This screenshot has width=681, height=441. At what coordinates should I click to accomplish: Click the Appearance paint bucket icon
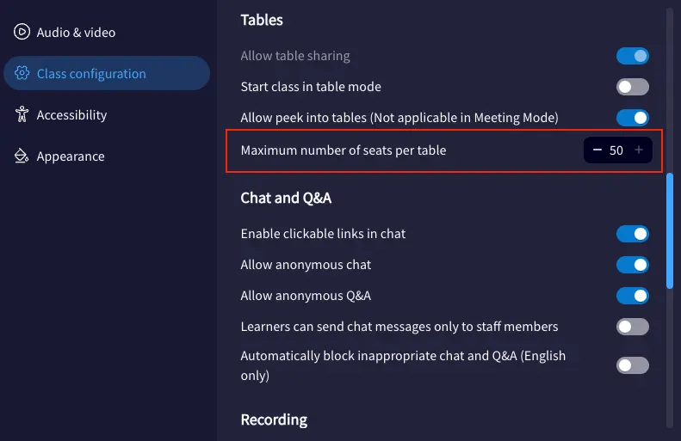click(22, 156)
